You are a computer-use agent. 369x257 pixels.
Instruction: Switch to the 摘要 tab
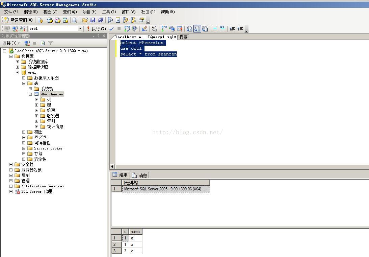point(184,37)
